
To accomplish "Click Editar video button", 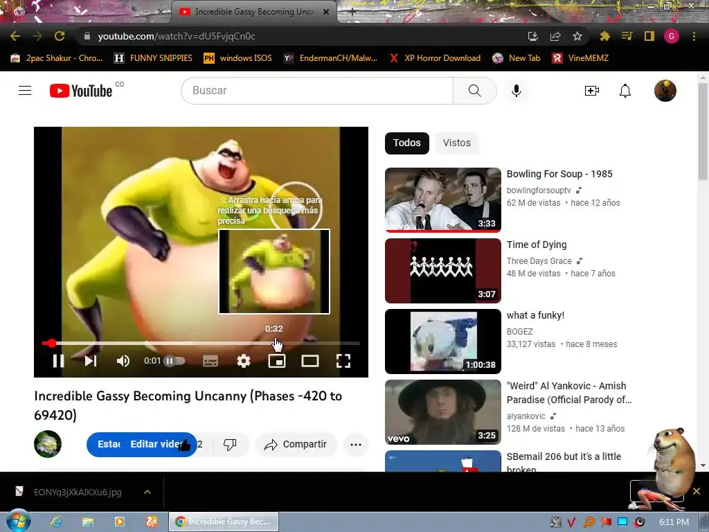I will click(156, 444).
